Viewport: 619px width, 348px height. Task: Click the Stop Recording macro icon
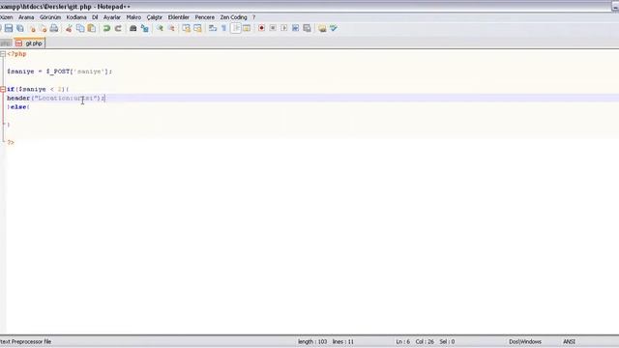273,28
